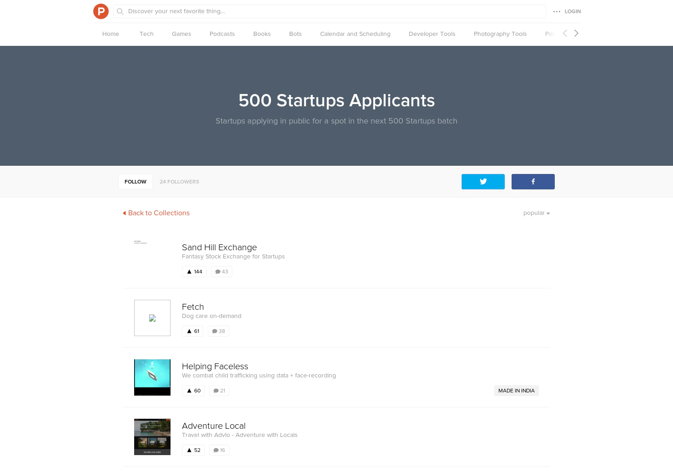Click the LOGIN link
673x471 pixels.
(573, 11)
